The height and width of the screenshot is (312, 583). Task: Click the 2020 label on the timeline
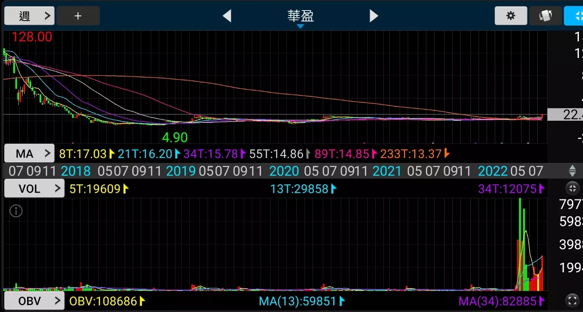click(x=284, y=171)
